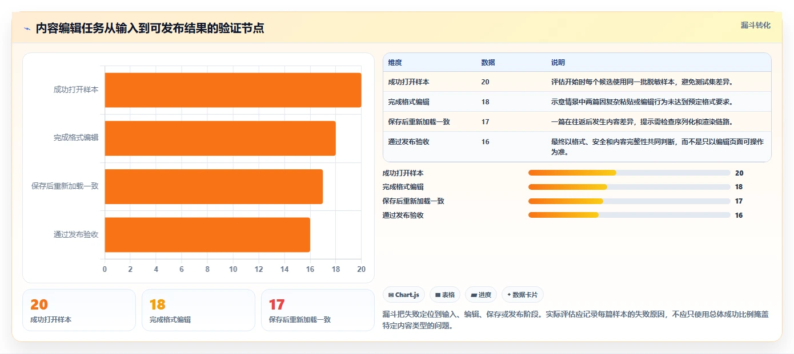Viewport: 794px width, 354px height.
Task: Click the 成功打开样本 bar in chart
Action: coord(233,90)
